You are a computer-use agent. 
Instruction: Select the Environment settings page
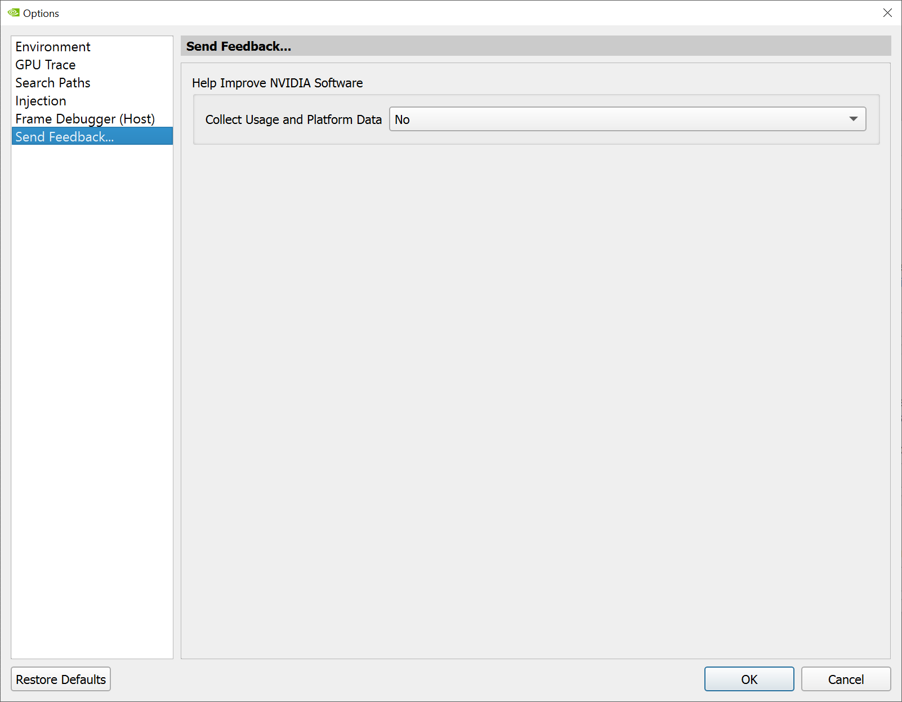(53, 47)
